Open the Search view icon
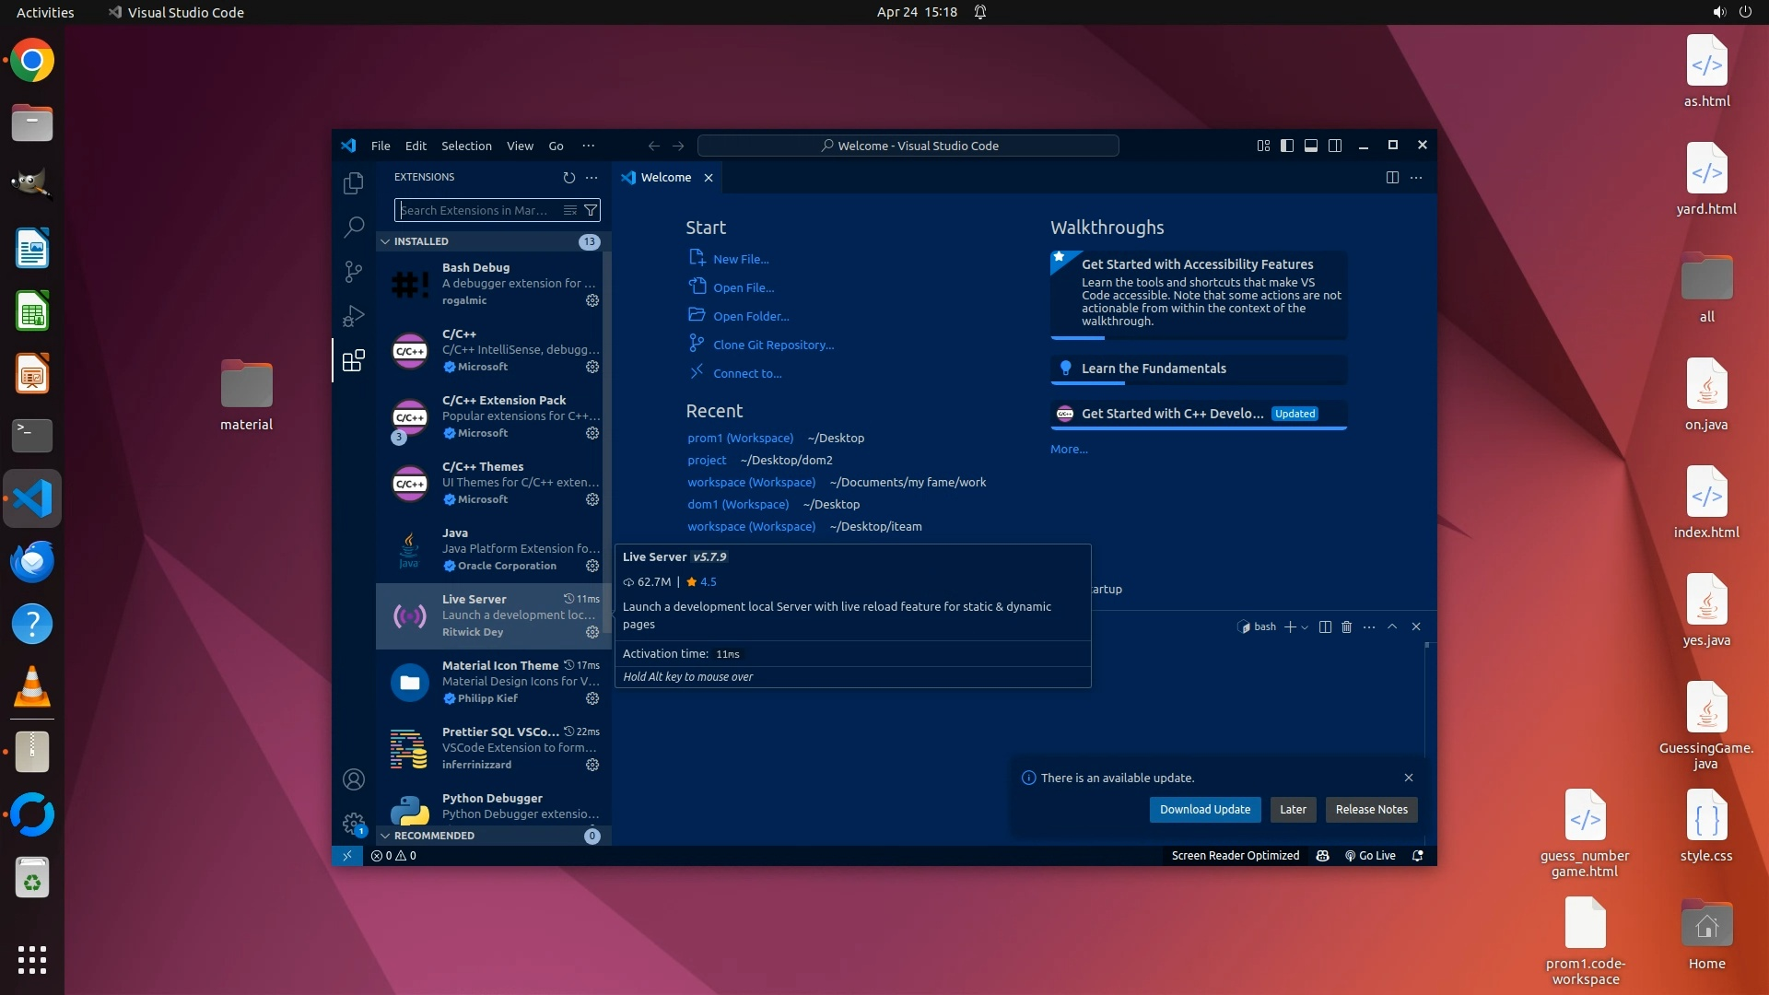The width and height of the screenshot is (1769, 995). (353, 227)
